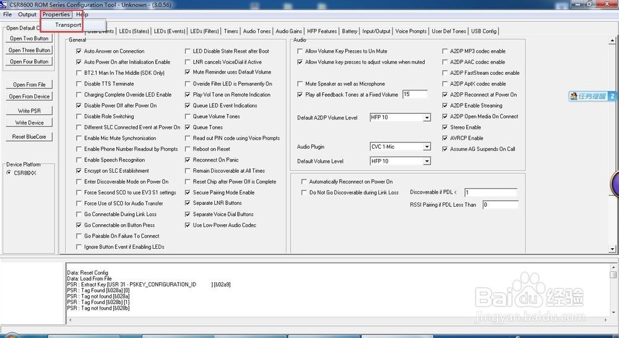Open the Battery tab

350,31
